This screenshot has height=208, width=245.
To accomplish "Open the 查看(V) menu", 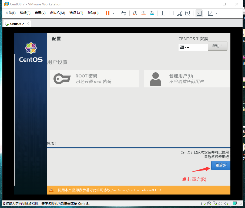I will pyautogui.click(x=40, y=13).
